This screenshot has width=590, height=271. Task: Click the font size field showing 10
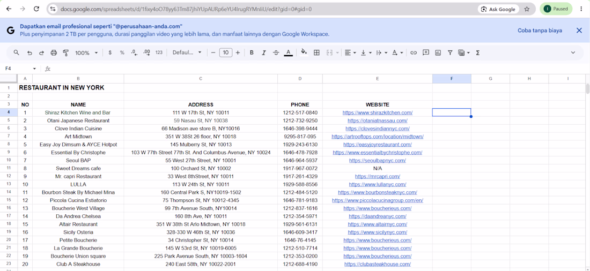click(225, 52)
